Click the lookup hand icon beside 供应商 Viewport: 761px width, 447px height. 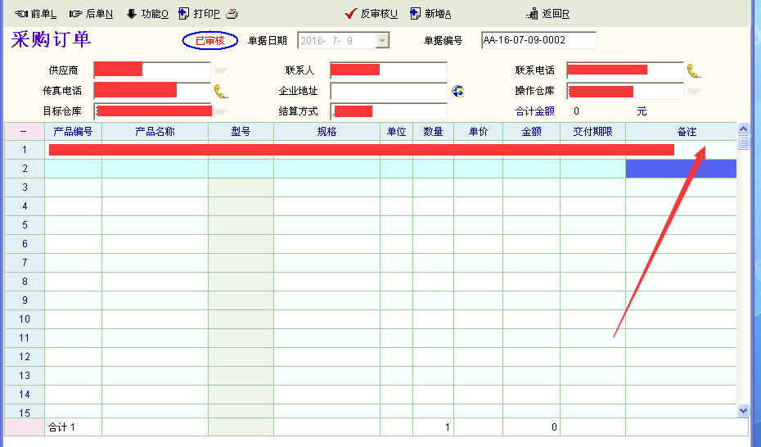pyautogui.click(x=221, y=71)
